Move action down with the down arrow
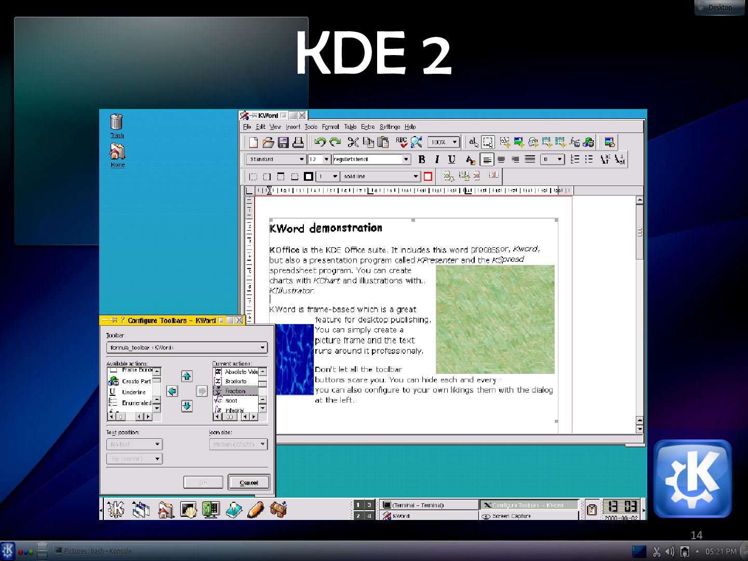The height and width of the screenshot is (561, 748). pos(187,406)
